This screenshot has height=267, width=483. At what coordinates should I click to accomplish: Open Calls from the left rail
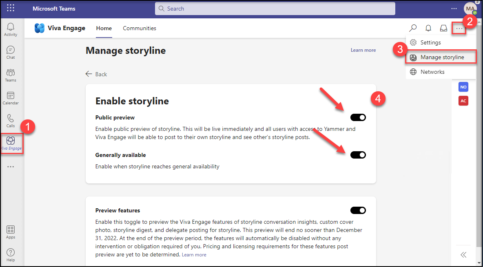point(11,121)
